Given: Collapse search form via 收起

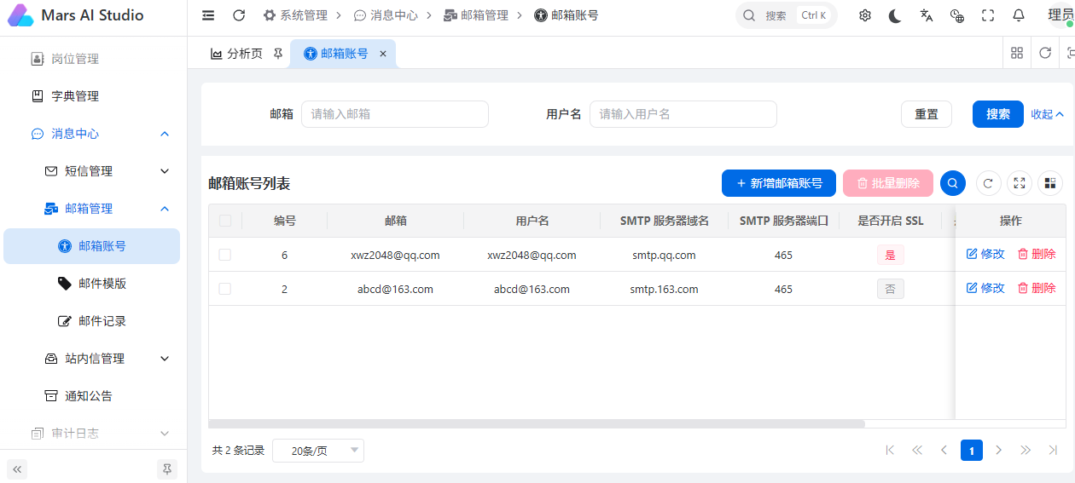Looking at the screenshot, I should tap(1048, 114).
